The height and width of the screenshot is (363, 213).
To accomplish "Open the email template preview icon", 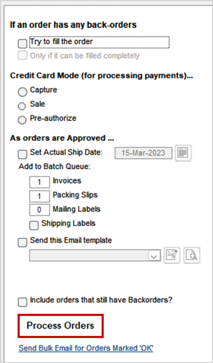I will coord(192,255).
